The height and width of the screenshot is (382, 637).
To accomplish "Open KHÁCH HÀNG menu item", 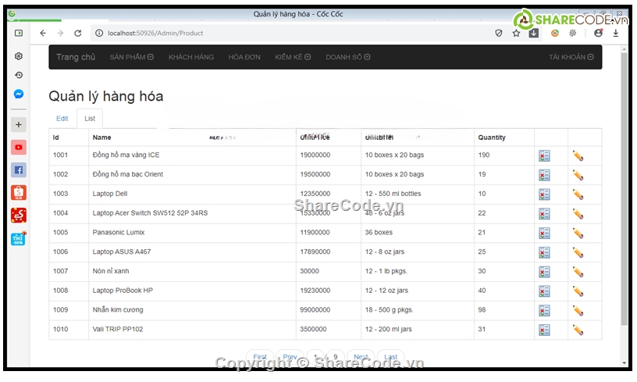I will coord(191,57).
